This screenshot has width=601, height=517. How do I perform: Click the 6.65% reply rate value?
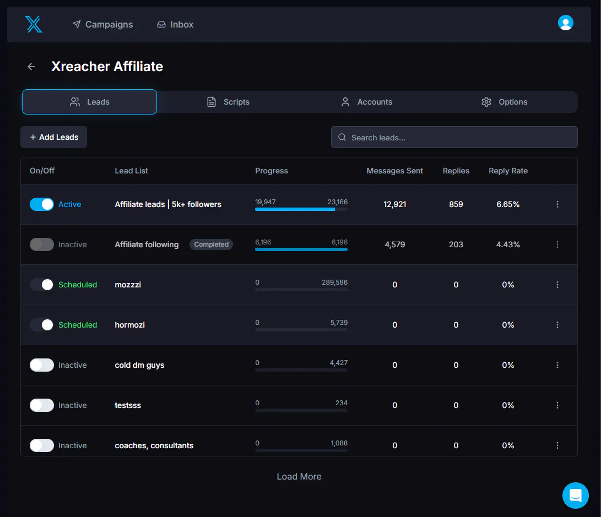tap(508, 204)
